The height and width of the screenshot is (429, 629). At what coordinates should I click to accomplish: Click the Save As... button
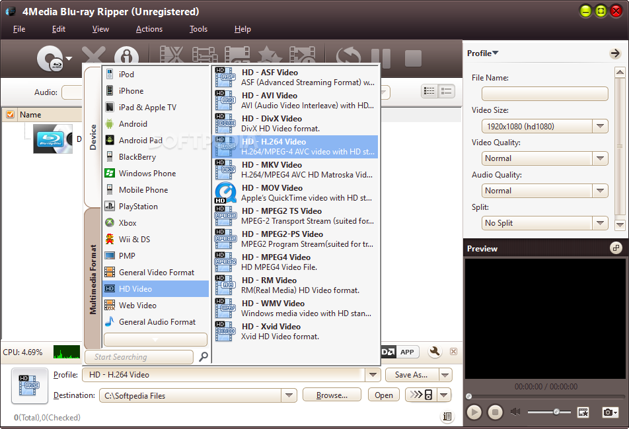pos(411,375)
